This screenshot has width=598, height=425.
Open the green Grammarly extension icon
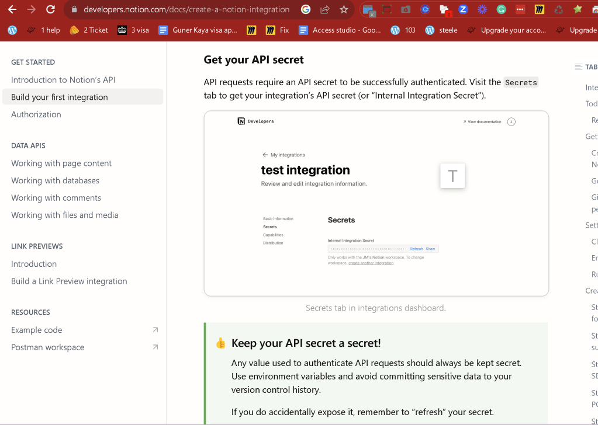tap(501, 9)
